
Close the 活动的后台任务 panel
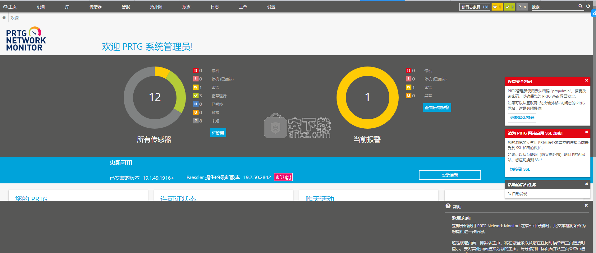point(587,184)
